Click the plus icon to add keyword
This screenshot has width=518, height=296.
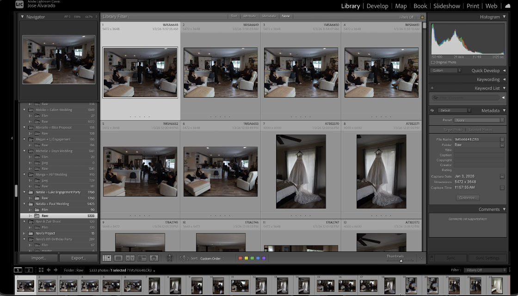pos(432,88)
